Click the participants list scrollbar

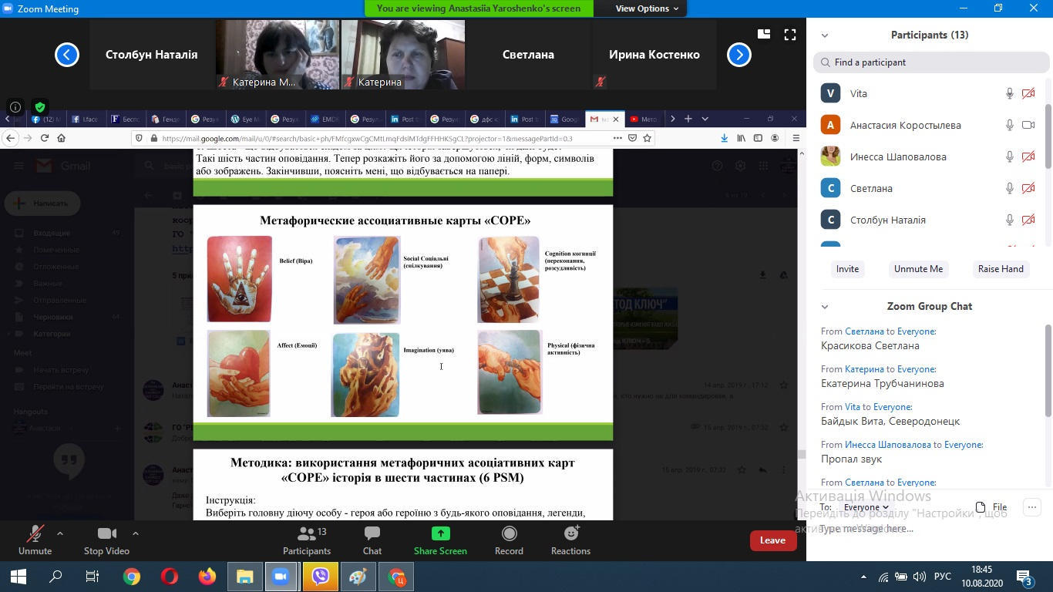tap(1048, 136)
